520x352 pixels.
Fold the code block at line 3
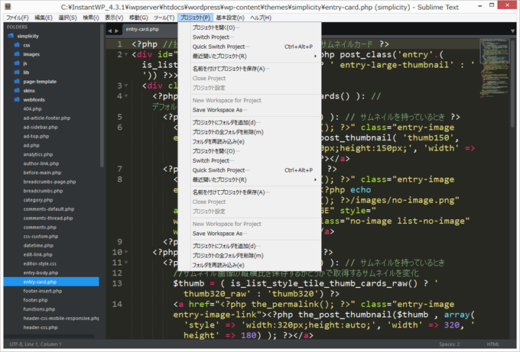pos(126,86)
